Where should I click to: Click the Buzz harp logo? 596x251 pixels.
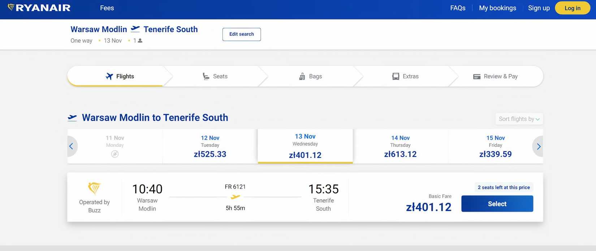coord(94,188)
